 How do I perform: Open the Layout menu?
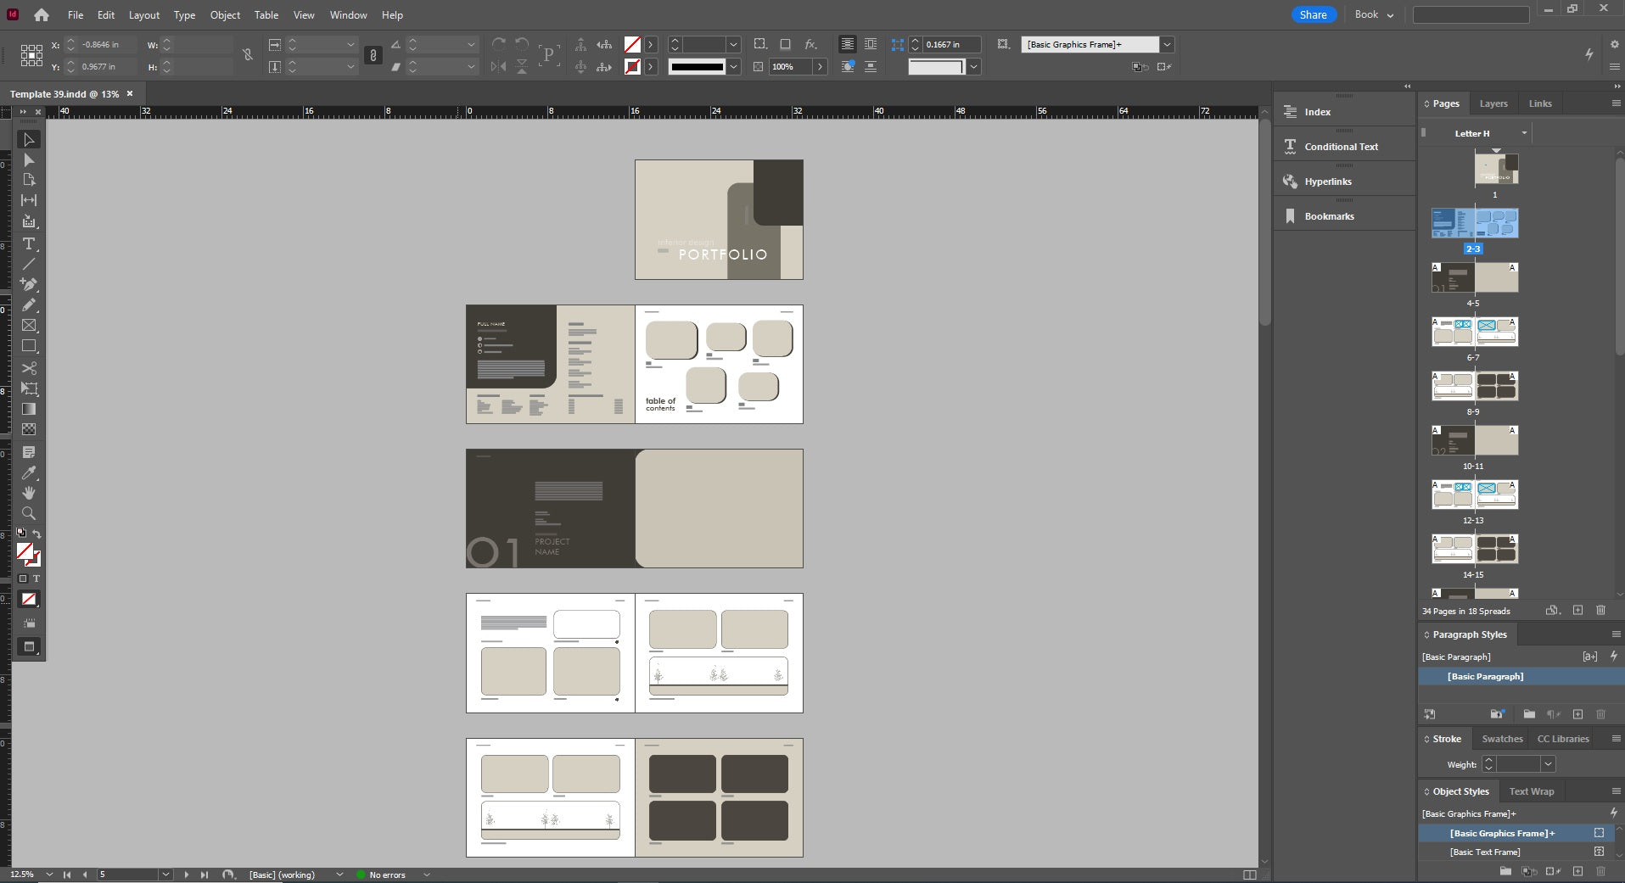pyautogui.click(x=143, y=15)
